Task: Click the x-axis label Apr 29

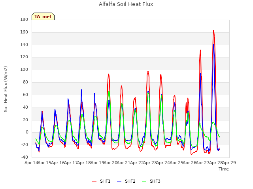Action: (x=229, y=163)
